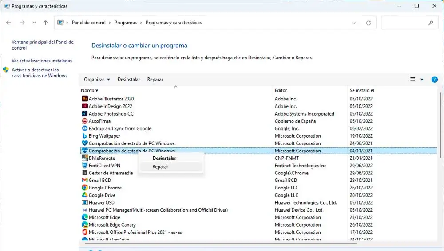Sort by Se instaló el column
444x251 pixels.
pos(362,90)
